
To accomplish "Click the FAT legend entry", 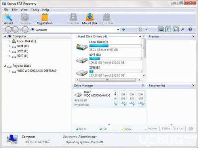I will pos(103,129).
